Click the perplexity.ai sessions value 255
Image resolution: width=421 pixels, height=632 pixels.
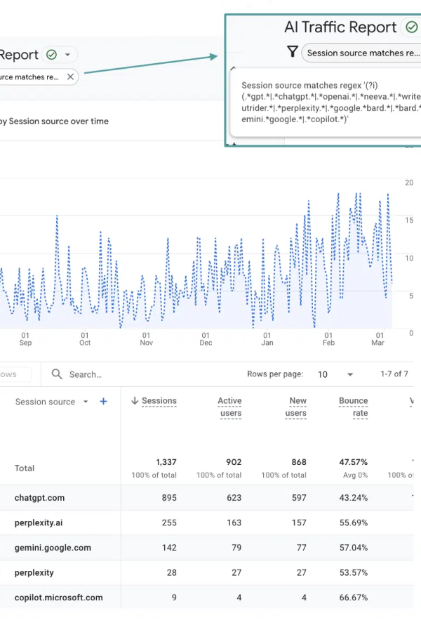click(x=169, y=522)
